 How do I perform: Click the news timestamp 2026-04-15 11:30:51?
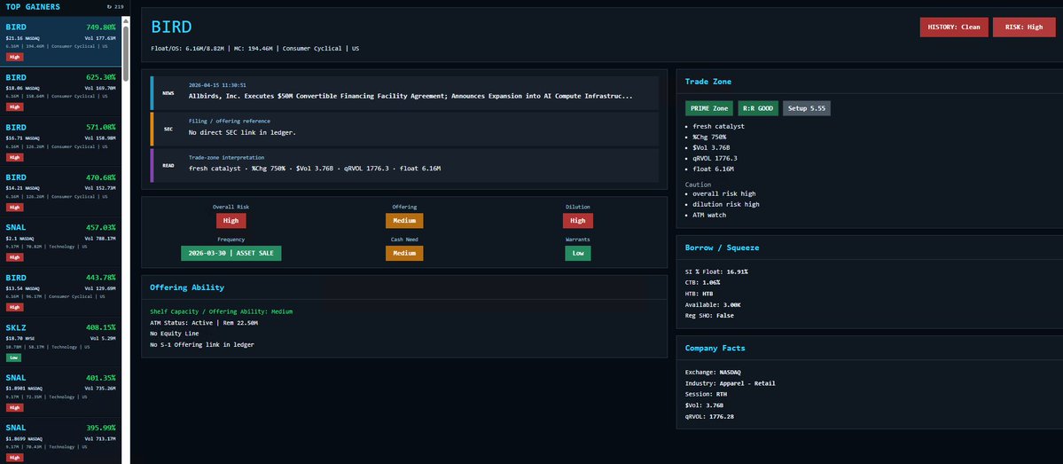pos(217,85)
